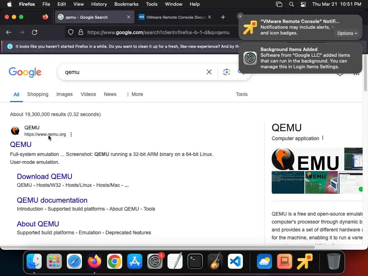Expand the Options dropdown in the notification
368x276 pixels.
(x=347, y=33)
